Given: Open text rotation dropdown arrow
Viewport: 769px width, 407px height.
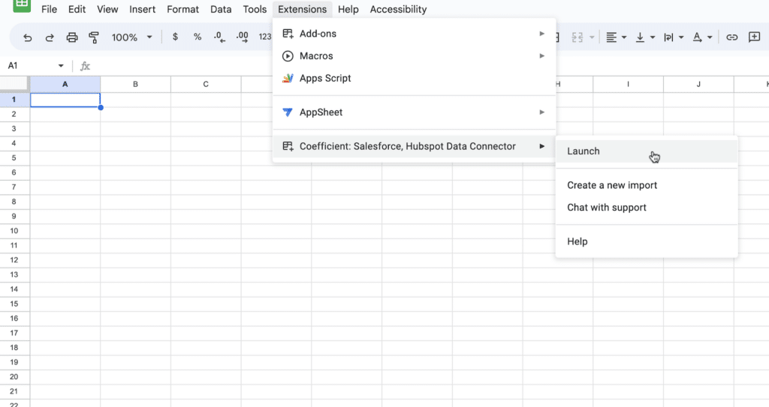Looking at the screenshot, I should tap(710, 37).
